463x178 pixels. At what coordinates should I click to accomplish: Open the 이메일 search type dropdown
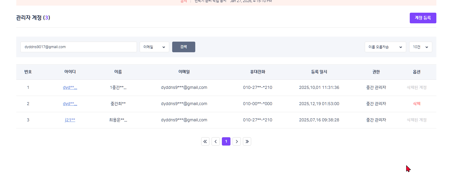pos(154,47)
